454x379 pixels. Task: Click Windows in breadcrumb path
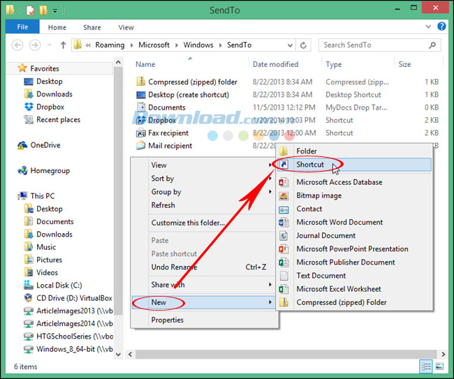coord(198,45)
